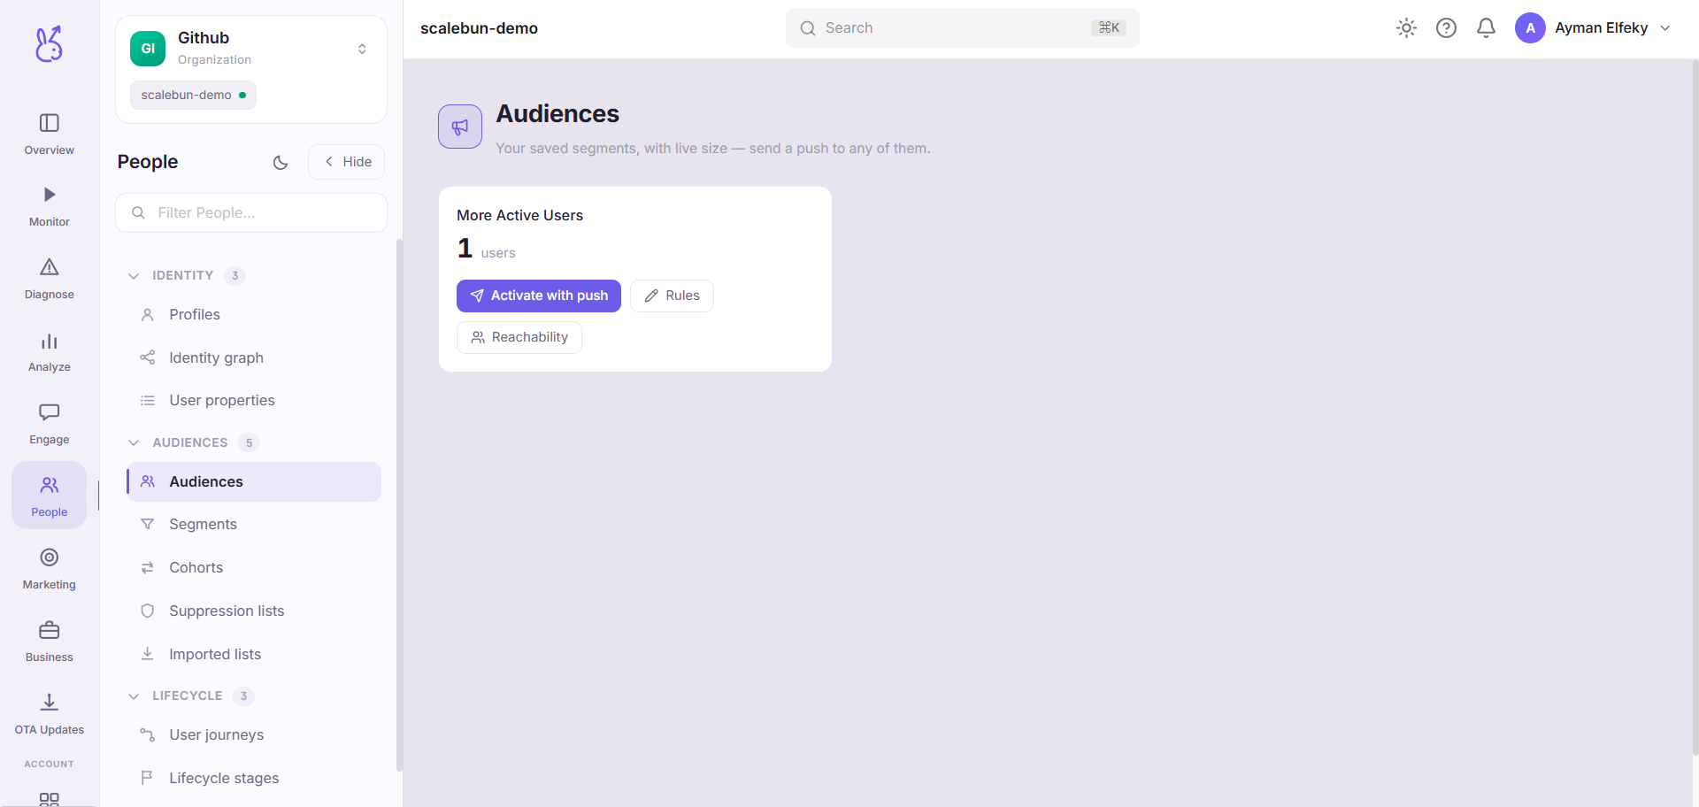
Task: Click the GI organization avatar
Action: point(148,49)
